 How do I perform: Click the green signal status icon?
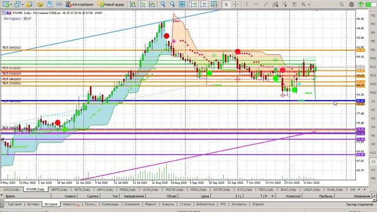pyautogui.click(x=361, y=4)
